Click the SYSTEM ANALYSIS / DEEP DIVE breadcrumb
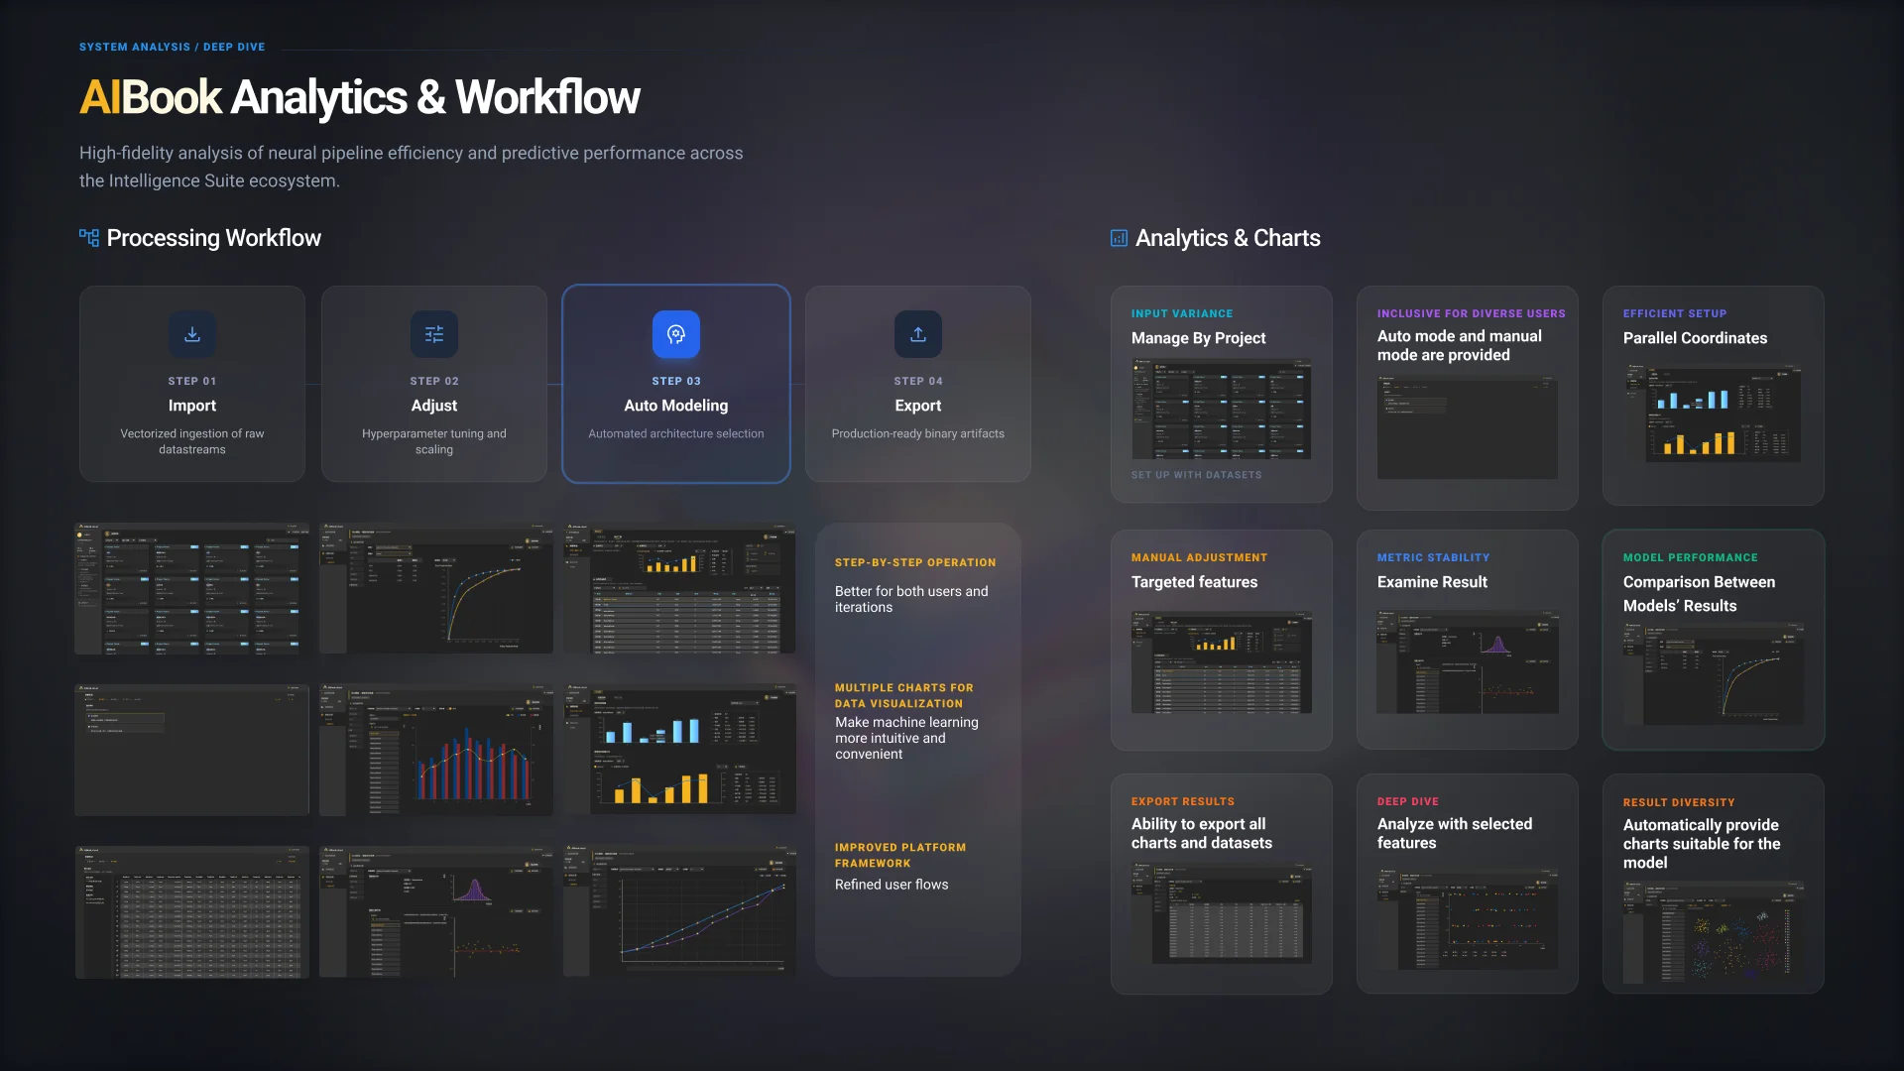 [x=173, y=47]
